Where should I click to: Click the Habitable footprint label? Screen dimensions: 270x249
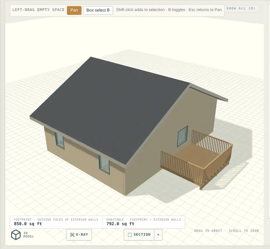click(x=144, y=220)
